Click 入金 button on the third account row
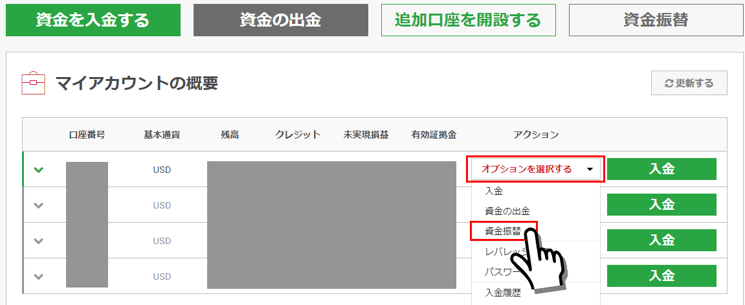Screen dimensions: 745x305 click(662, 240)
